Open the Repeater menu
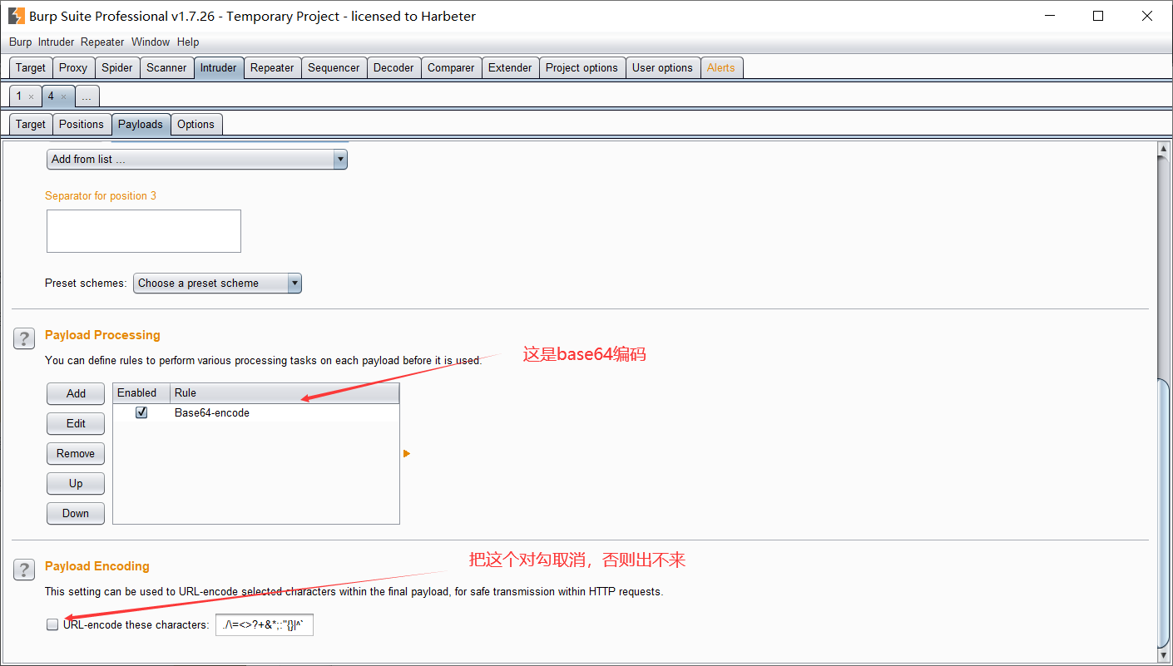1173x666 pixels. pos(102,42)
